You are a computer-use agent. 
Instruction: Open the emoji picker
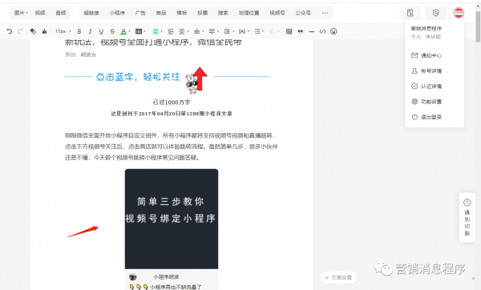coord(333,31)
